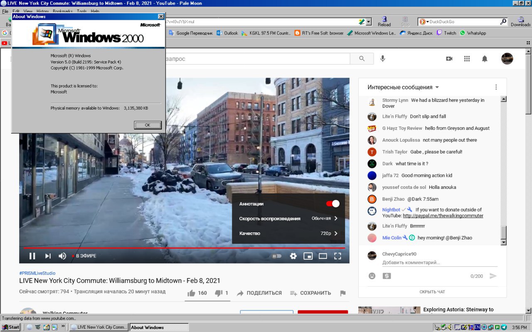Open paypal.me/thewalkingcommuter link in chat
Screen dimensions: 532x332
(443, 216)
